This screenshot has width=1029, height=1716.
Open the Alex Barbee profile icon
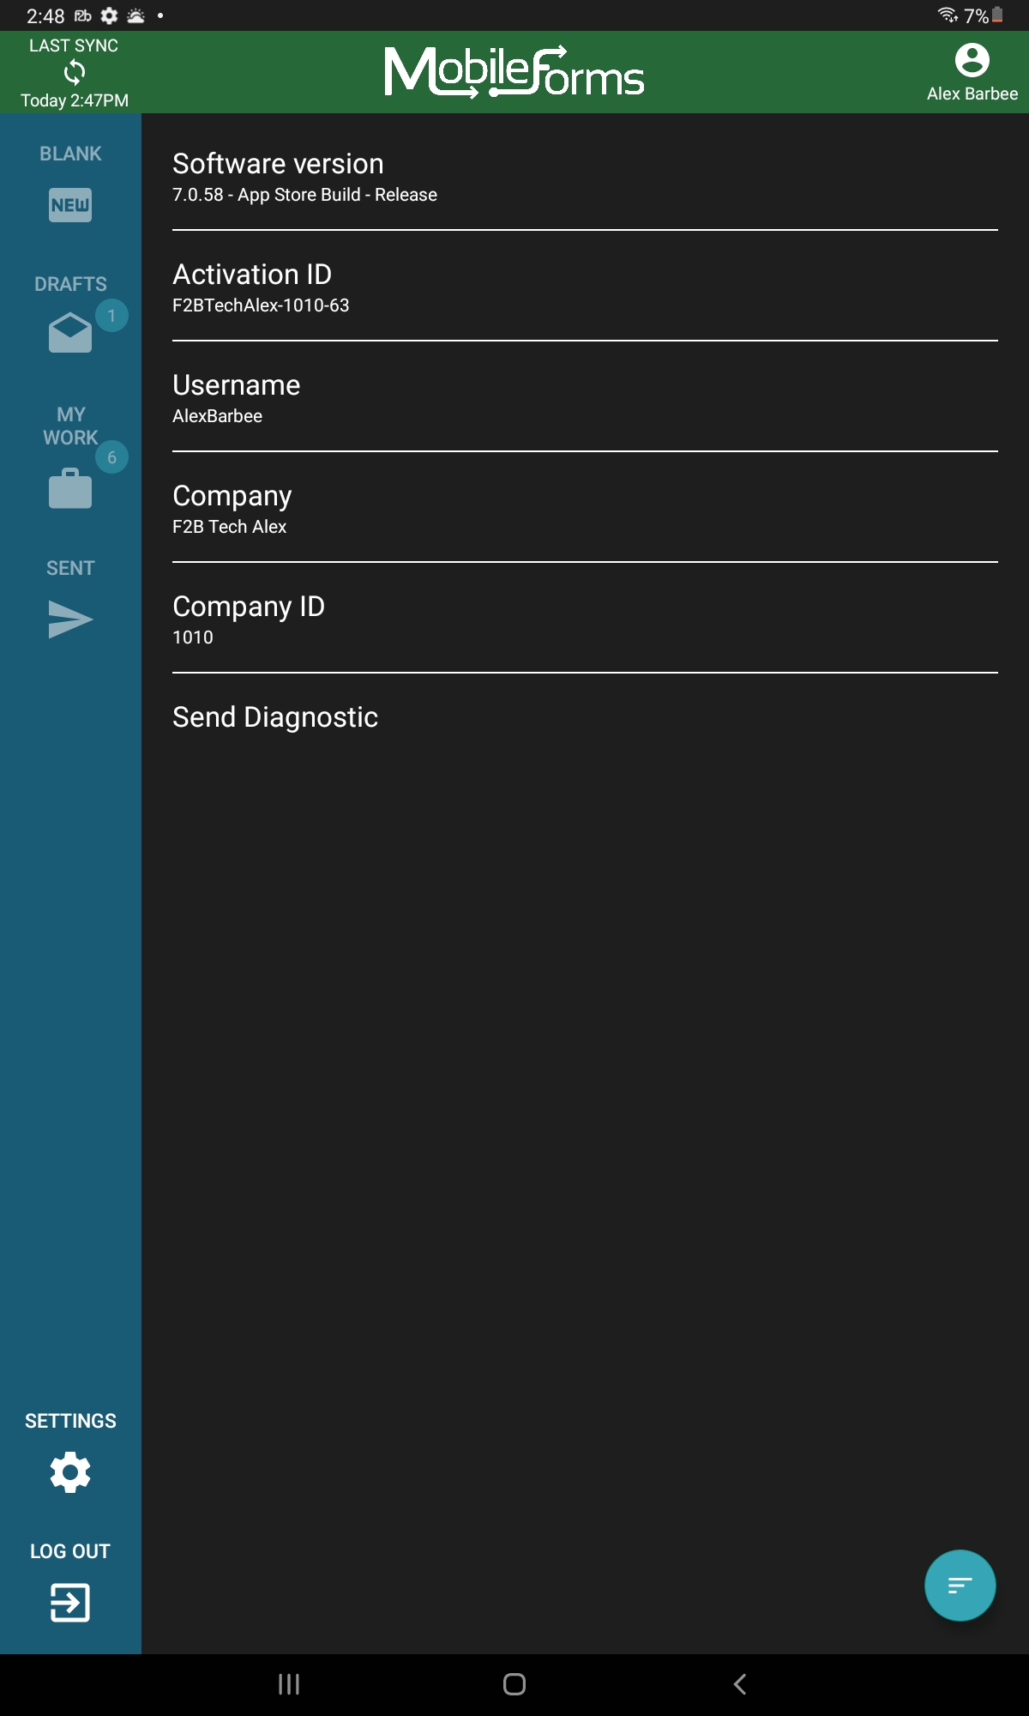972,60
